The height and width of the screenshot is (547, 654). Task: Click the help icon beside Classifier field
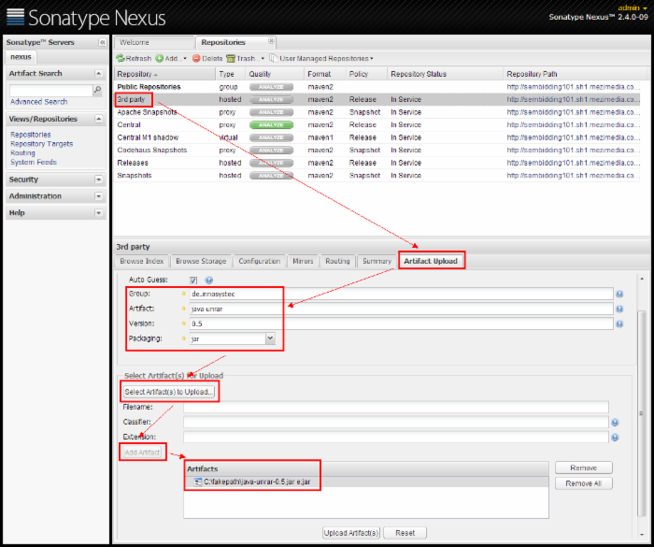[x=615, y=423]
